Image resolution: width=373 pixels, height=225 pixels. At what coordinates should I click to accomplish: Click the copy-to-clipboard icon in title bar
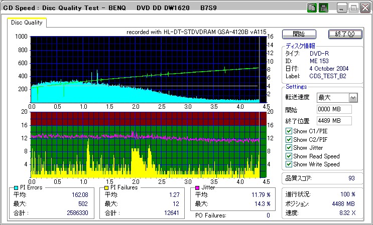coord(312,8)
